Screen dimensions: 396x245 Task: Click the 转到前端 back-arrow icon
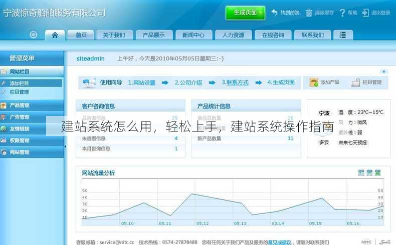[275, 12]
